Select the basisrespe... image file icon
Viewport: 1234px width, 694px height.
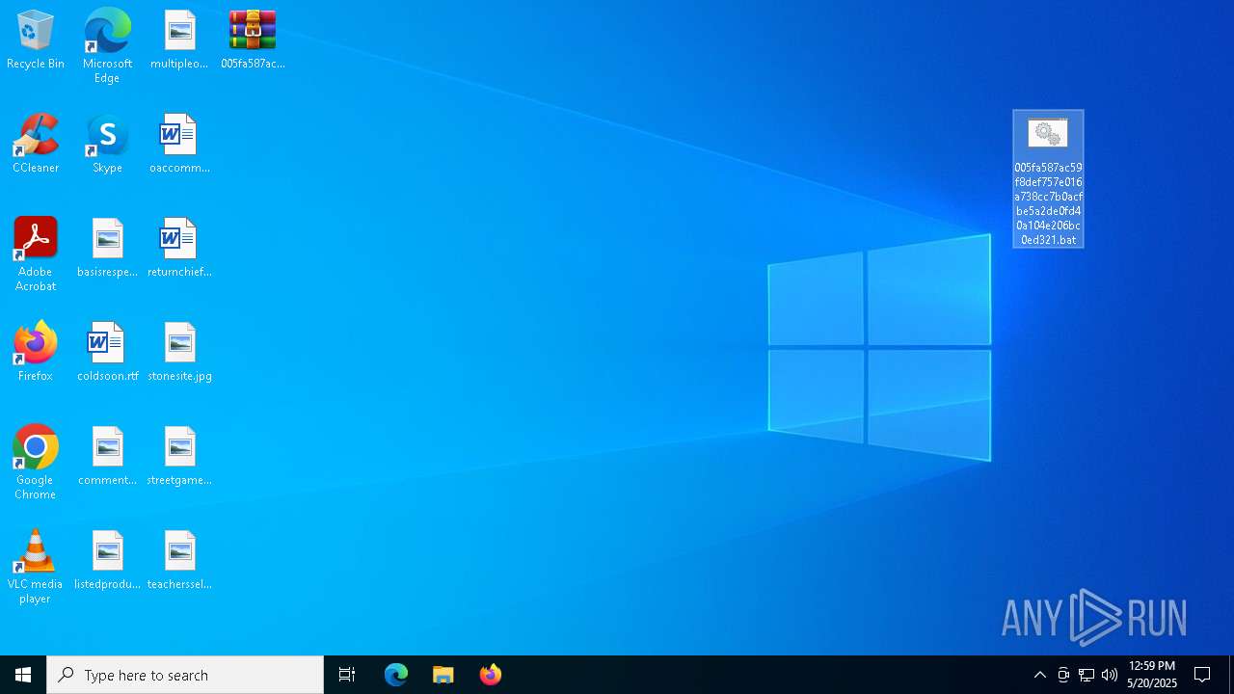(x=107, y=248)
